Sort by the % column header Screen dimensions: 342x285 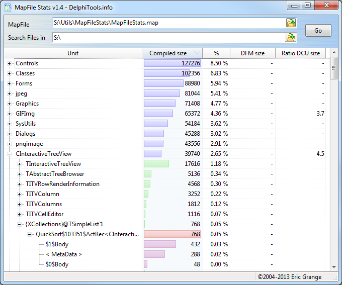click(216, 53)
